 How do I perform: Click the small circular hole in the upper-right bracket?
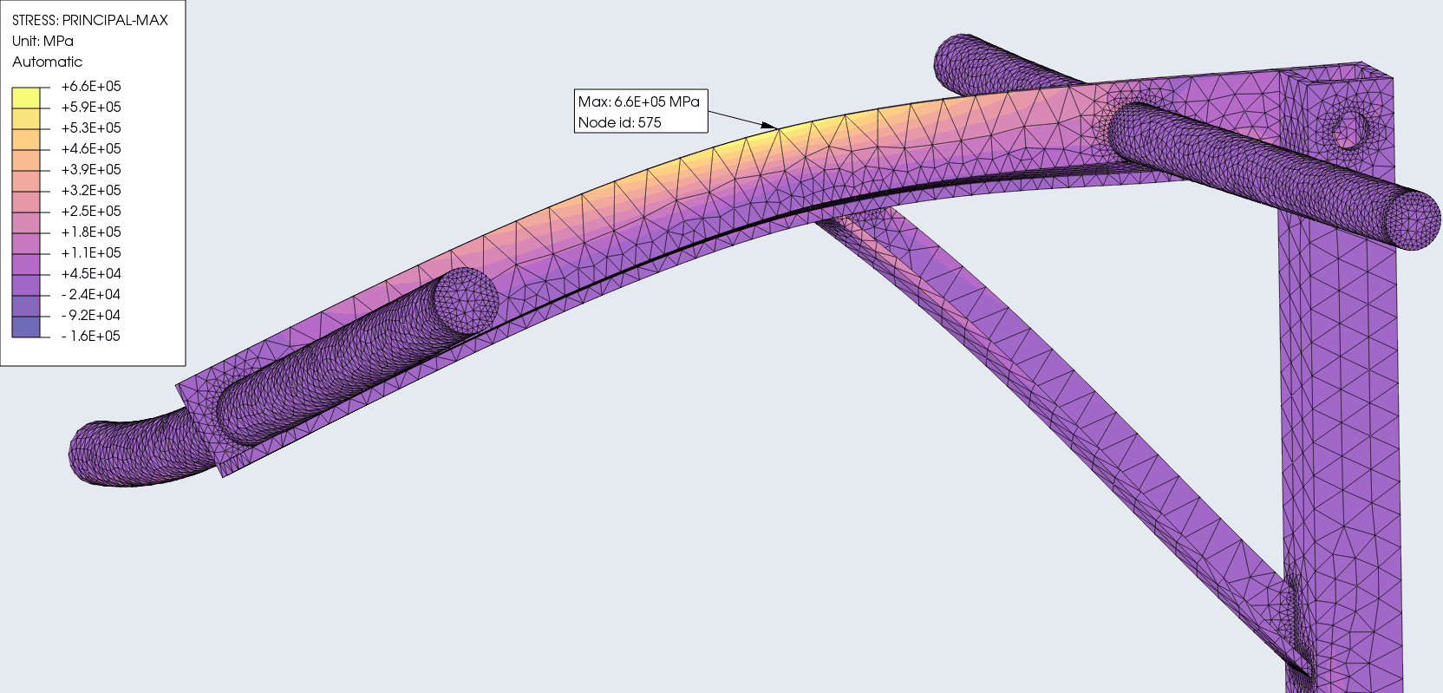[x=1349, y=129]
